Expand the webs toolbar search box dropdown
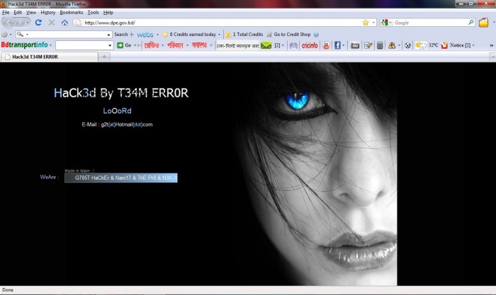Screen dimensions: 496x295 pos(108,35)
